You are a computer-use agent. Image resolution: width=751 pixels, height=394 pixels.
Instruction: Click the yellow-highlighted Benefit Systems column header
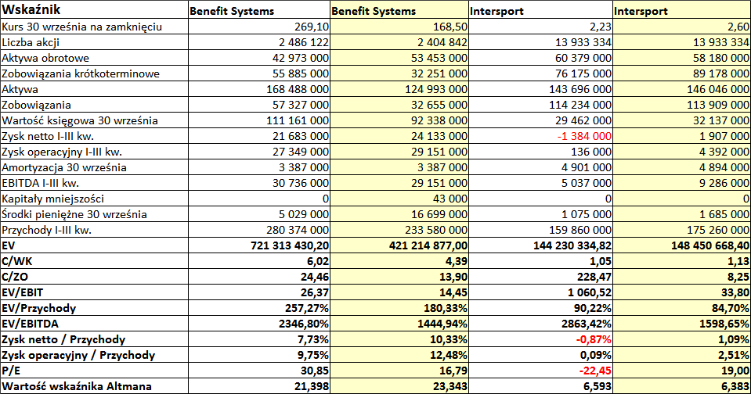pyautogui.click(x=399, y=9)
